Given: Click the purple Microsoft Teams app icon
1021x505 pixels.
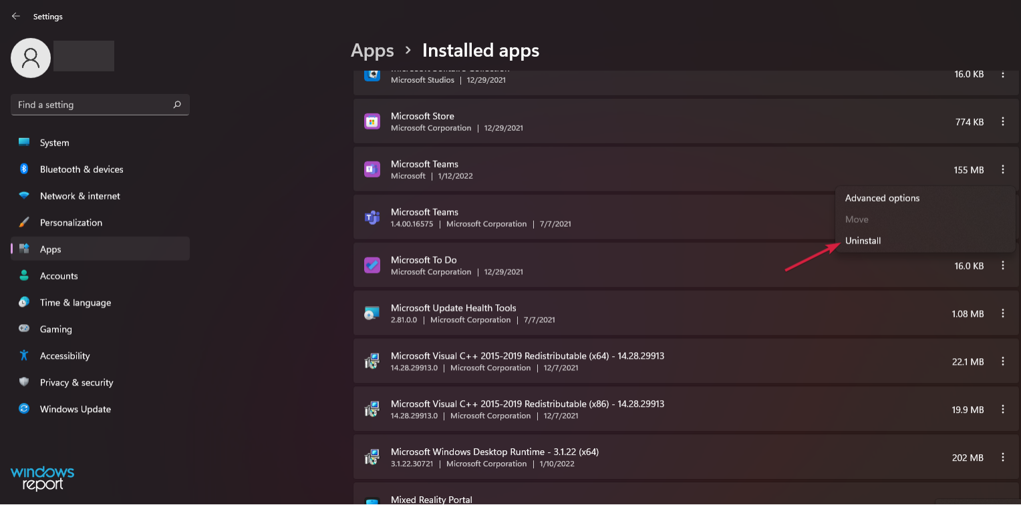Looking at the screenshot, I should click(x=372, y=169).
